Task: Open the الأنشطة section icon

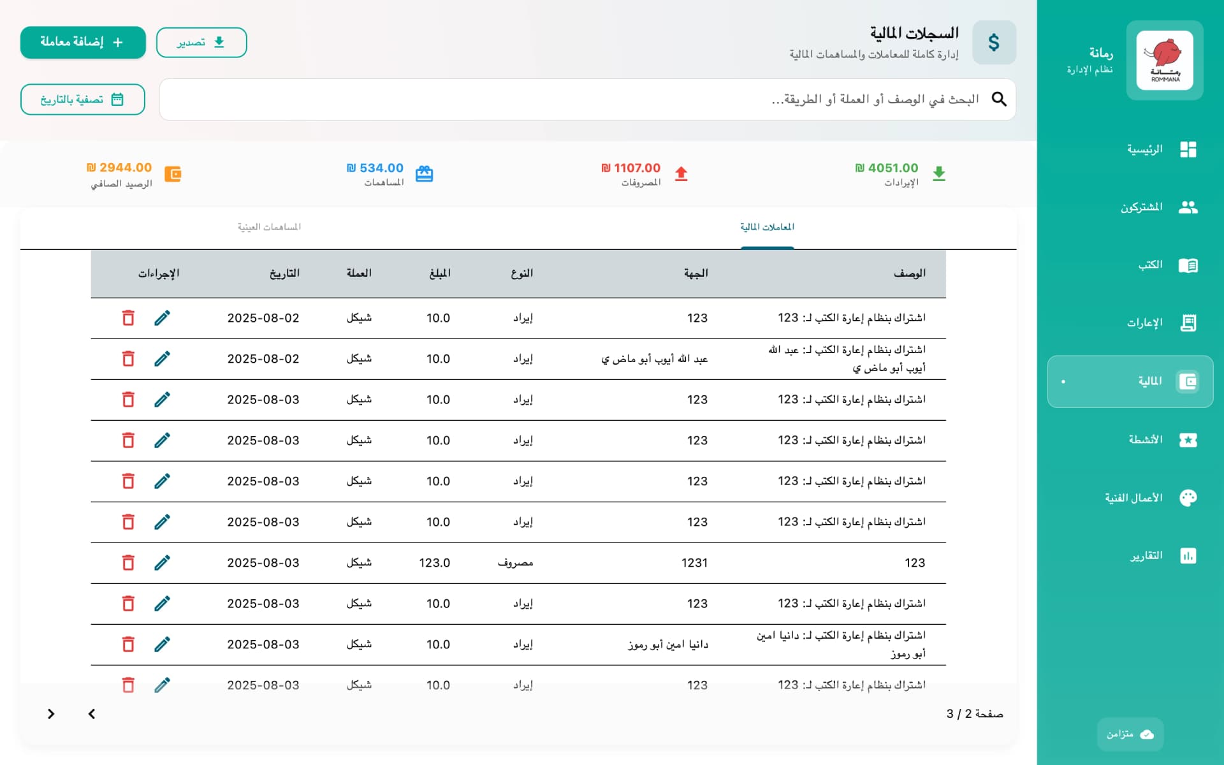Action: pyautogui.click(x=1188, y=440)
